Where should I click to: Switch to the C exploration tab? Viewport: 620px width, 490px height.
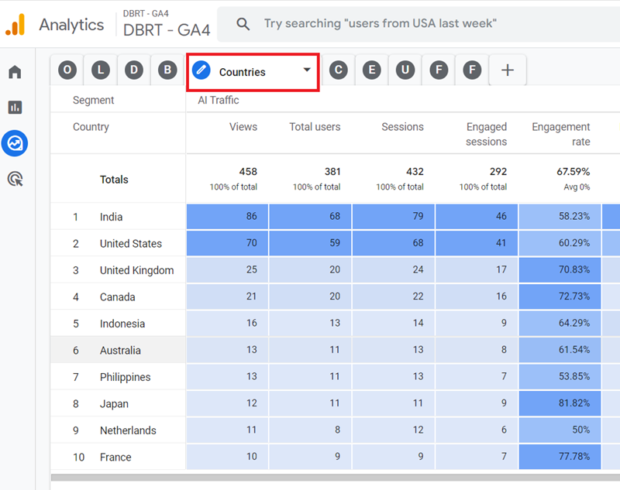[339, 70]
